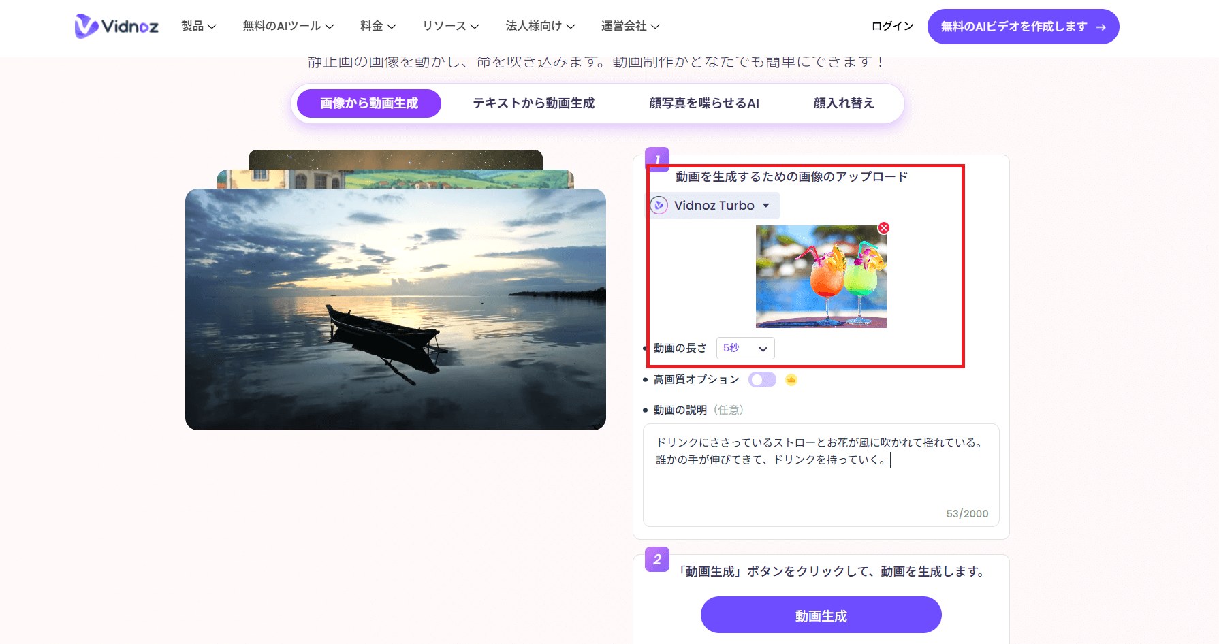
Task: Open the 法人様向け menu item
Action: click(x=539, y=26)
